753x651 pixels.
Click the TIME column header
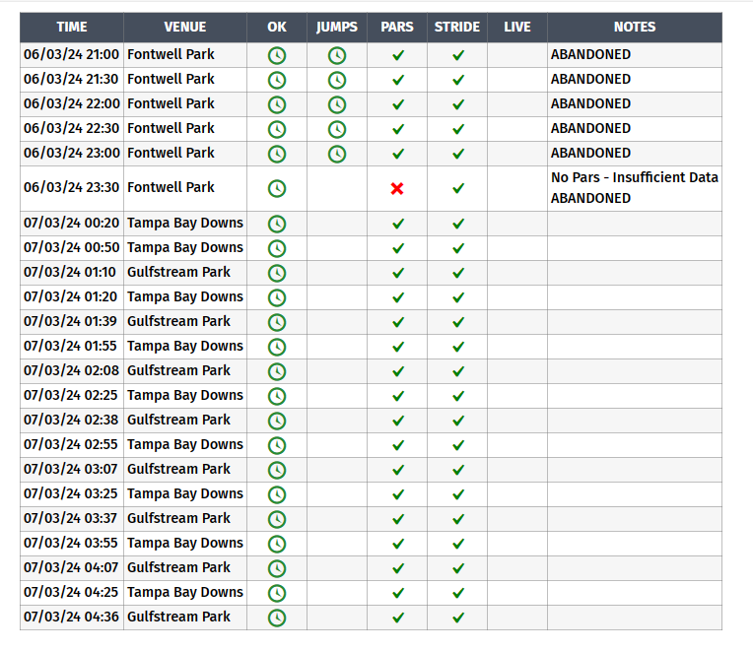click(72, 28)
